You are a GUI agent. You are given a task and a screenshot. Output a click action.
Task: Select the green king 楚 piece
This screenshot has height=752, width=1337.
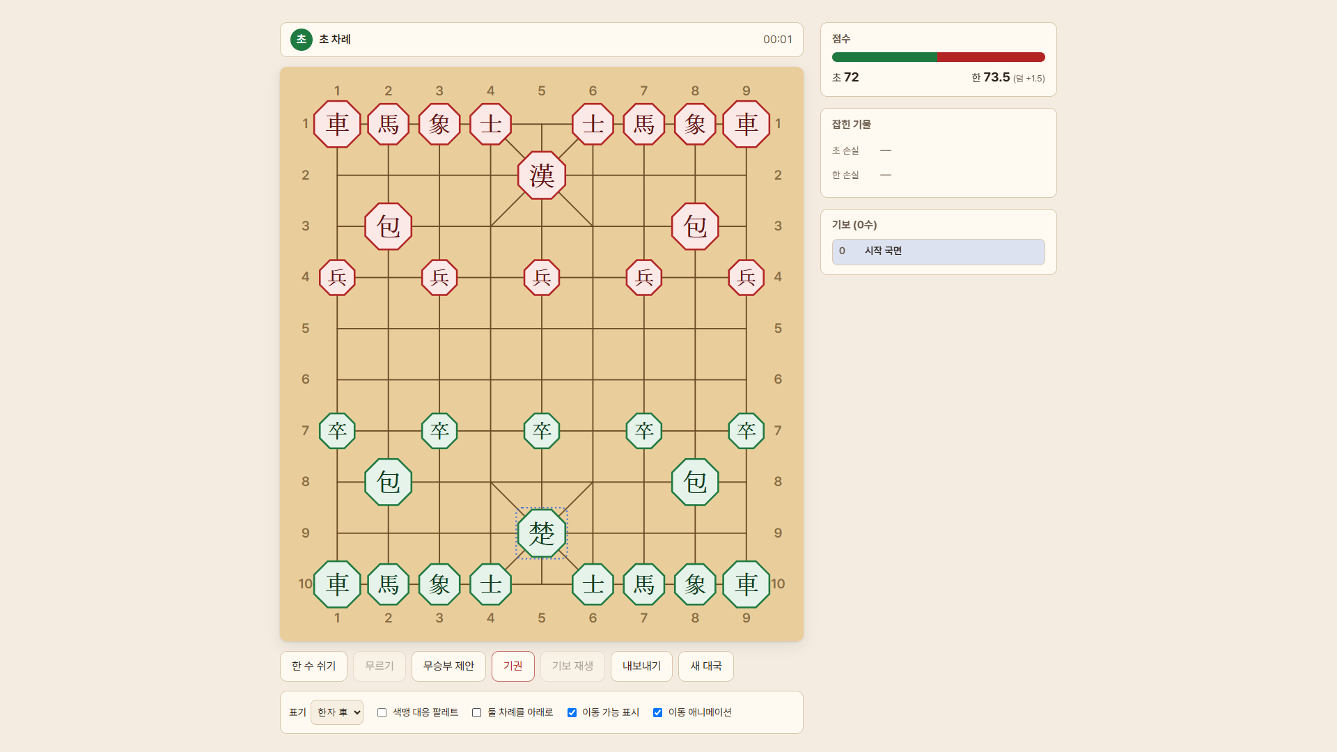(x=542, y=533)
